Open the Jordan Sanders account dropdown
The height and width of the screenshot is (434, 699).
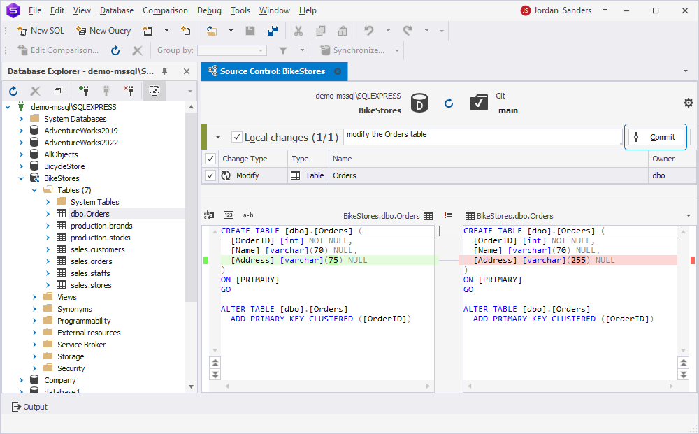click(605, 10)
